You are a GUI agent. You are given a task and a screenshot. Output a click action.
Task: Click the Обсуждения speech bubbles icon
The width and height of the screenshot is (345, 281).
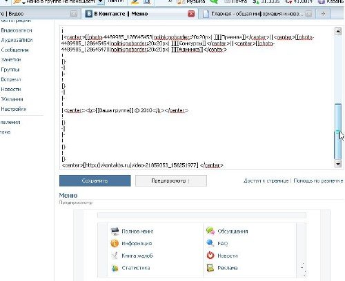click(x=210, y=231)
